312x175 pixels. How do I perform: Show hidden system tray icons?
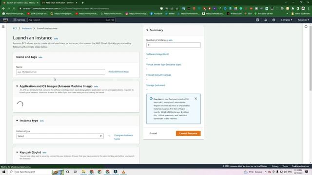266,172
